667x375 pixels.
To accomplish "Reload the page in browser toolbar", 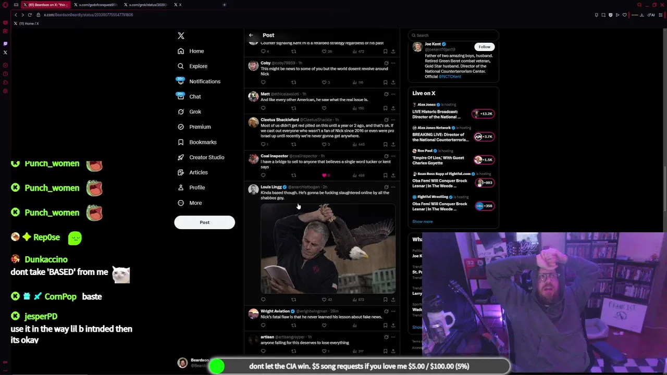I will coord(30,15).
